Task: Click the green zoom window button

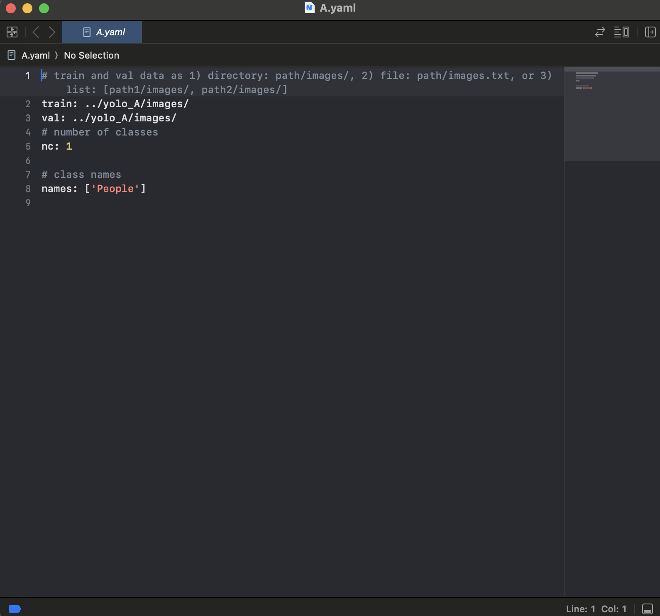Action: [x=44, y=8]
